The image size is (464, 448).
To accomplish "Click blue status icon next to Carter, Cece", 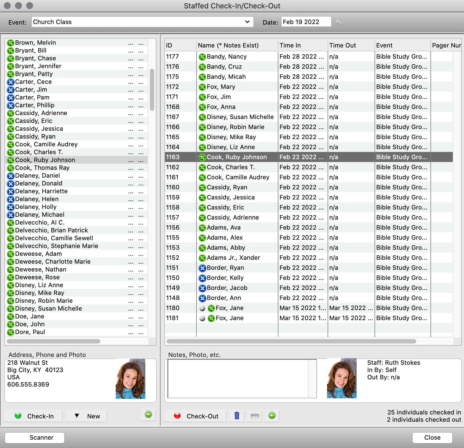I will [x=11, y=82].
